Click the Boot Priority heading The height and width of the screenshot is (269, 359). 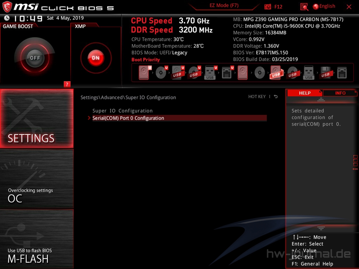pyautogui.click(x=146, y=60)
